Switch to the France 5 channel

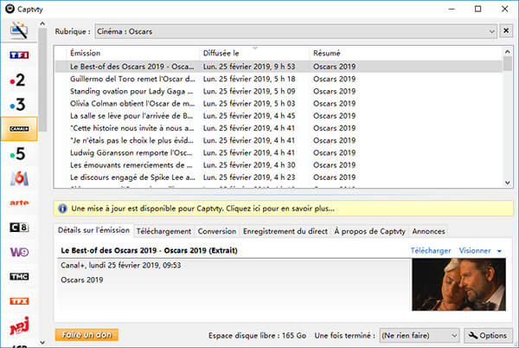[18, 154]
